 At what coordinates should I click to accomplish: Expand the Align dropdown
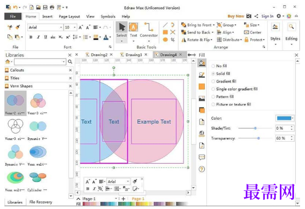tap(233, 32)
